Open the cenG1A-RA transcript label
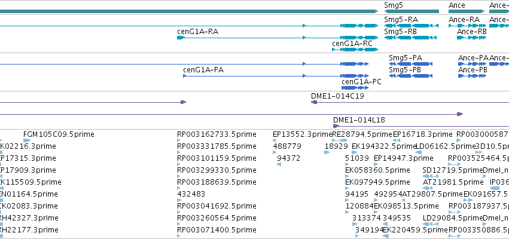The image size is (509, 239). point(198,32)
